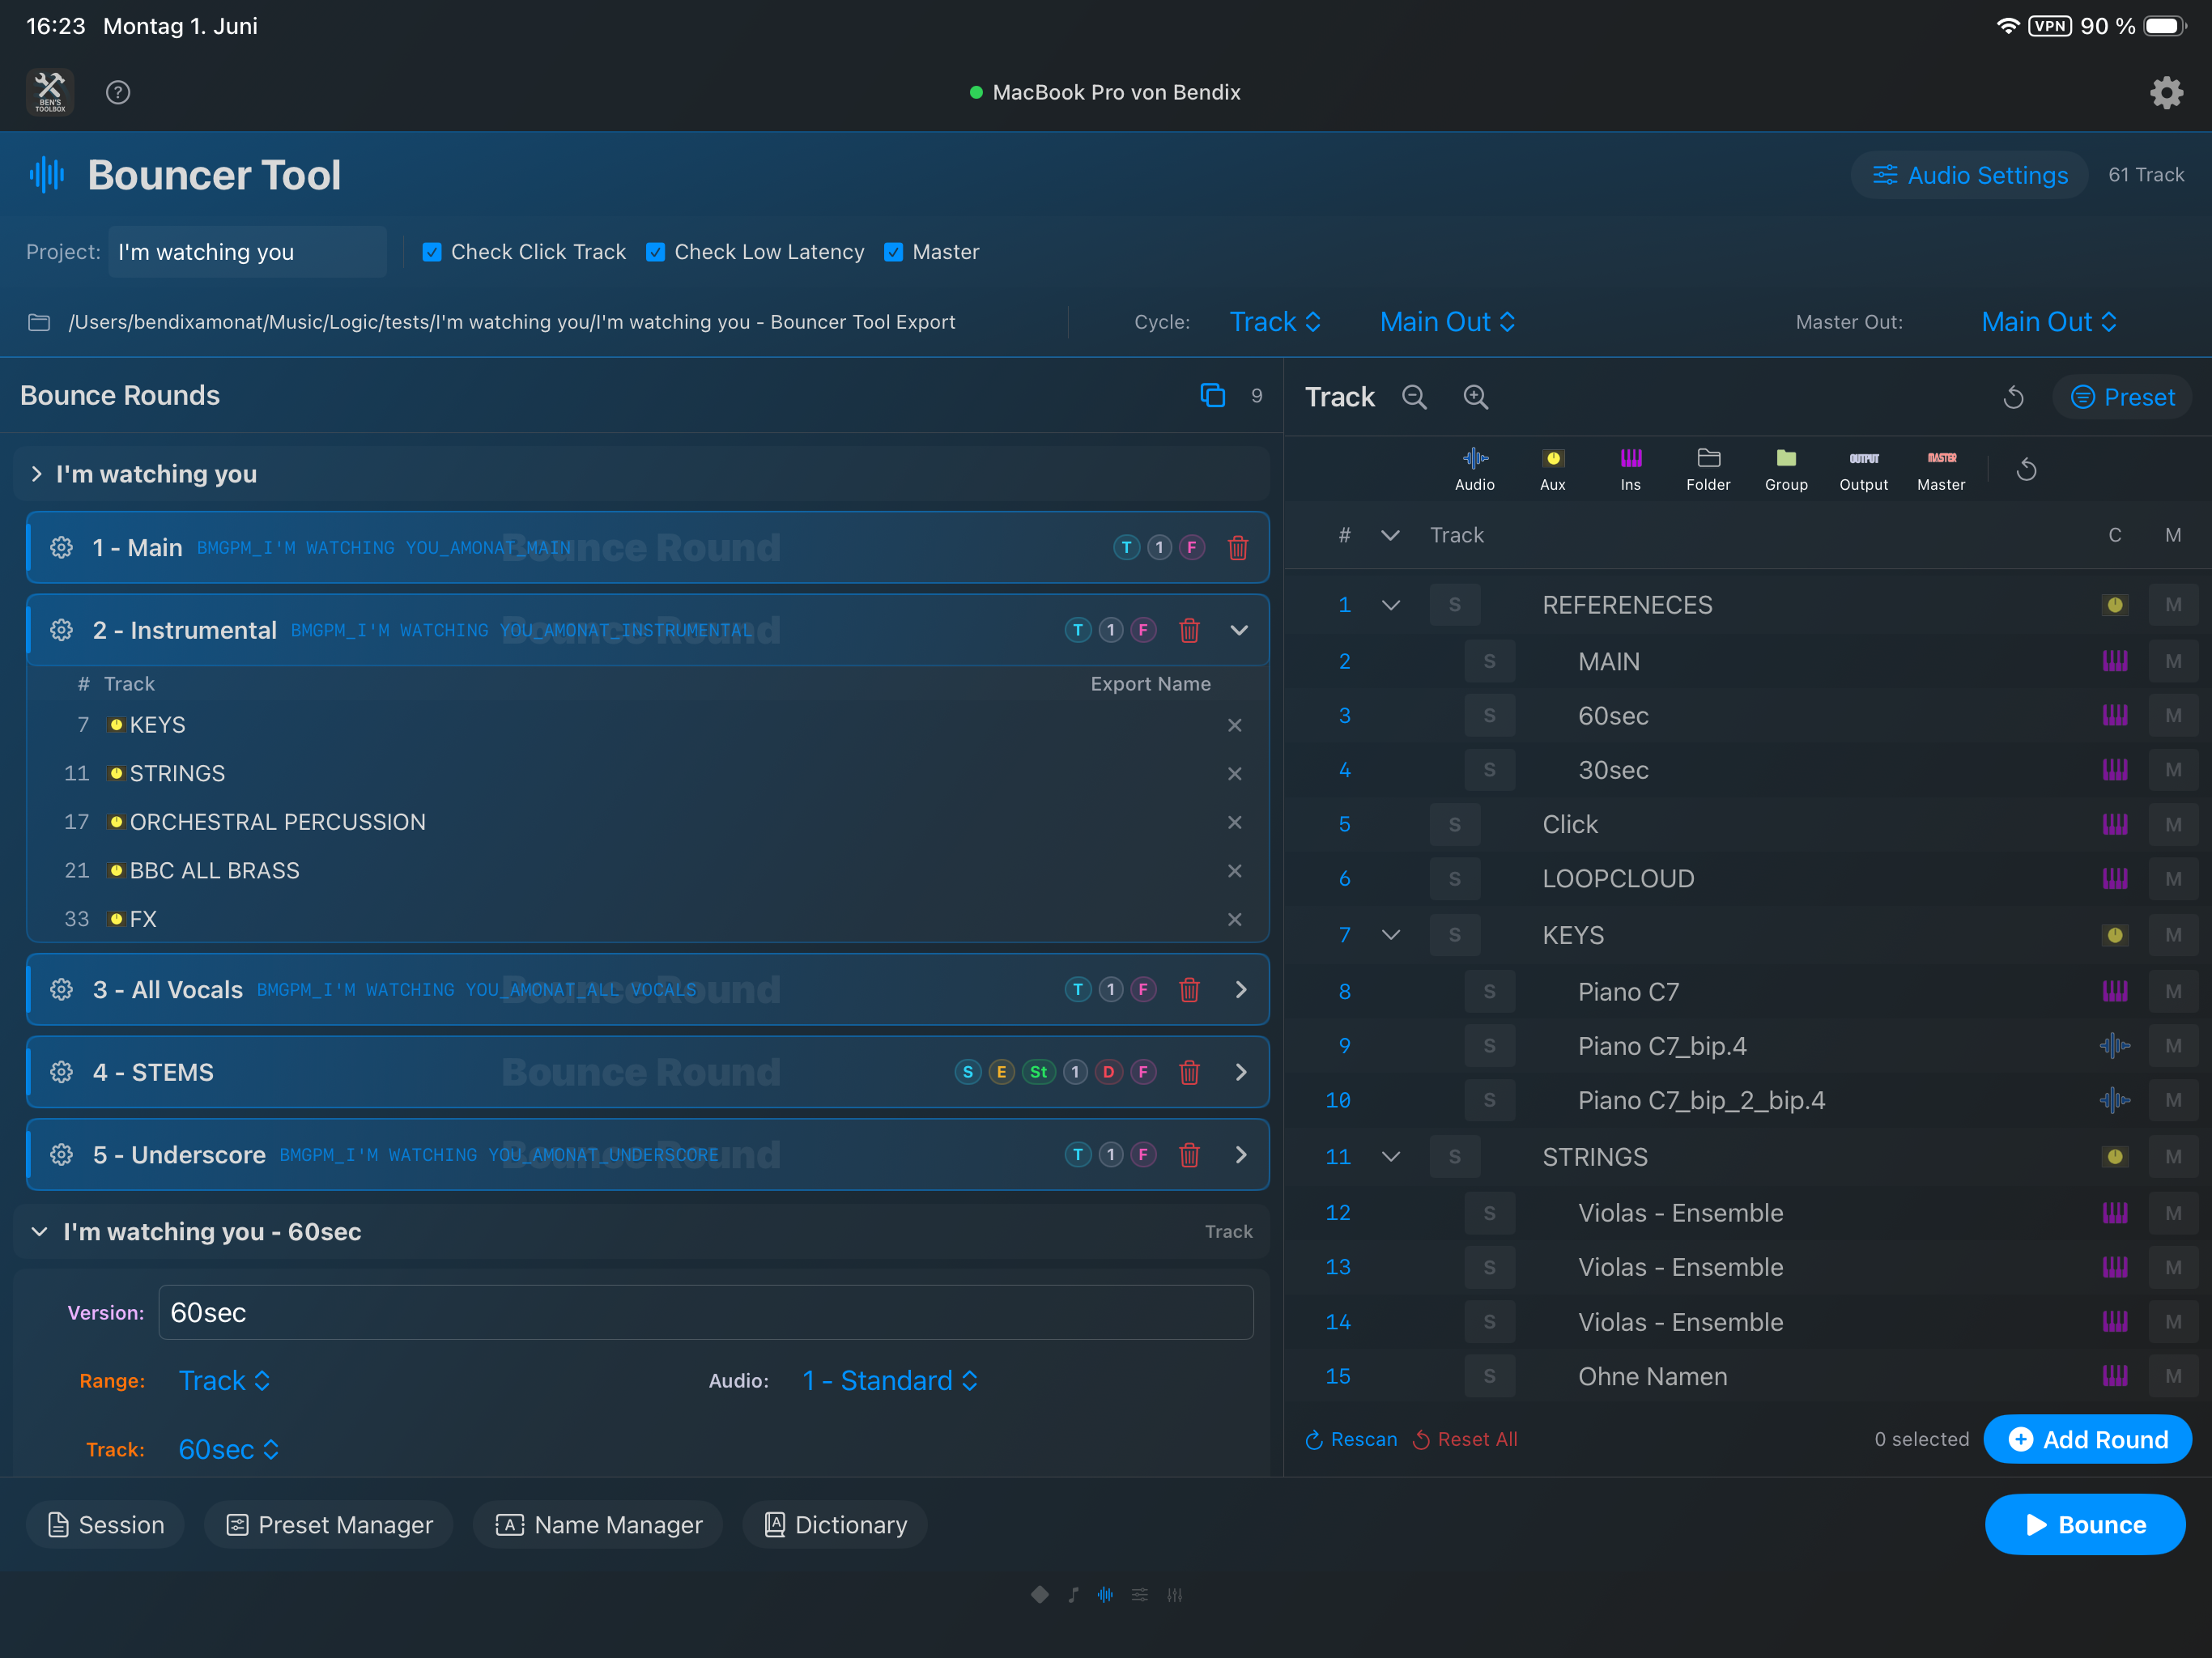Toggle the Master checkbox
This screenshot has width=2212, height=1658.
pyautogui.click(x=894, y=253)
